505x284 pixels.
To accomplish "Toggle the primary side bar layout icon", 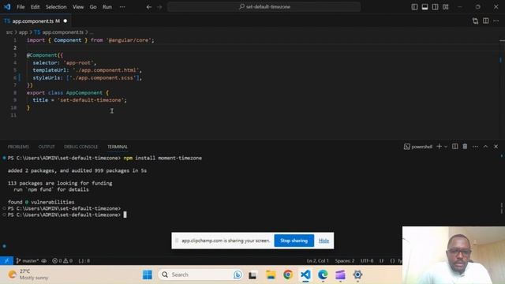I will [414, 7].
